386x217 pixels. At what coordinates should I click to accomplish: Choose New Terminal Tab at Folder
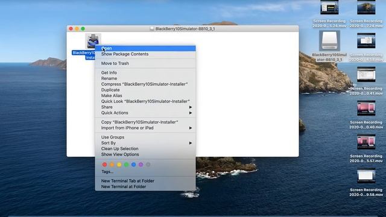click(x=145, y=181)
